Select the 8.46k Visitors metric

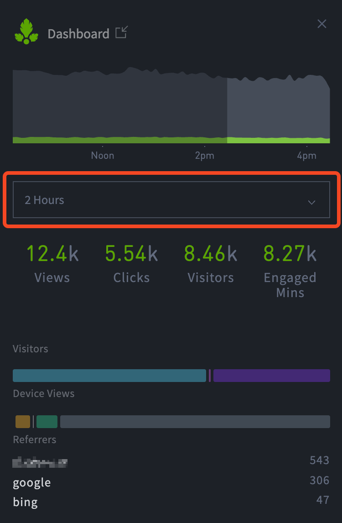point(211,264)
